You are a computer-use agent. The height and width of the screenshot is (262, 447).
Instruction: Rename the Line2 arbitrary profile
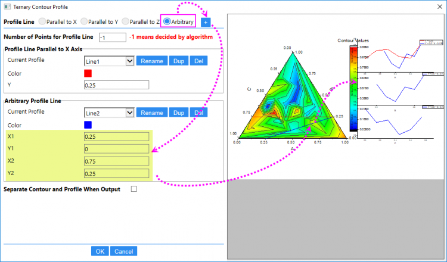(151, 113)
